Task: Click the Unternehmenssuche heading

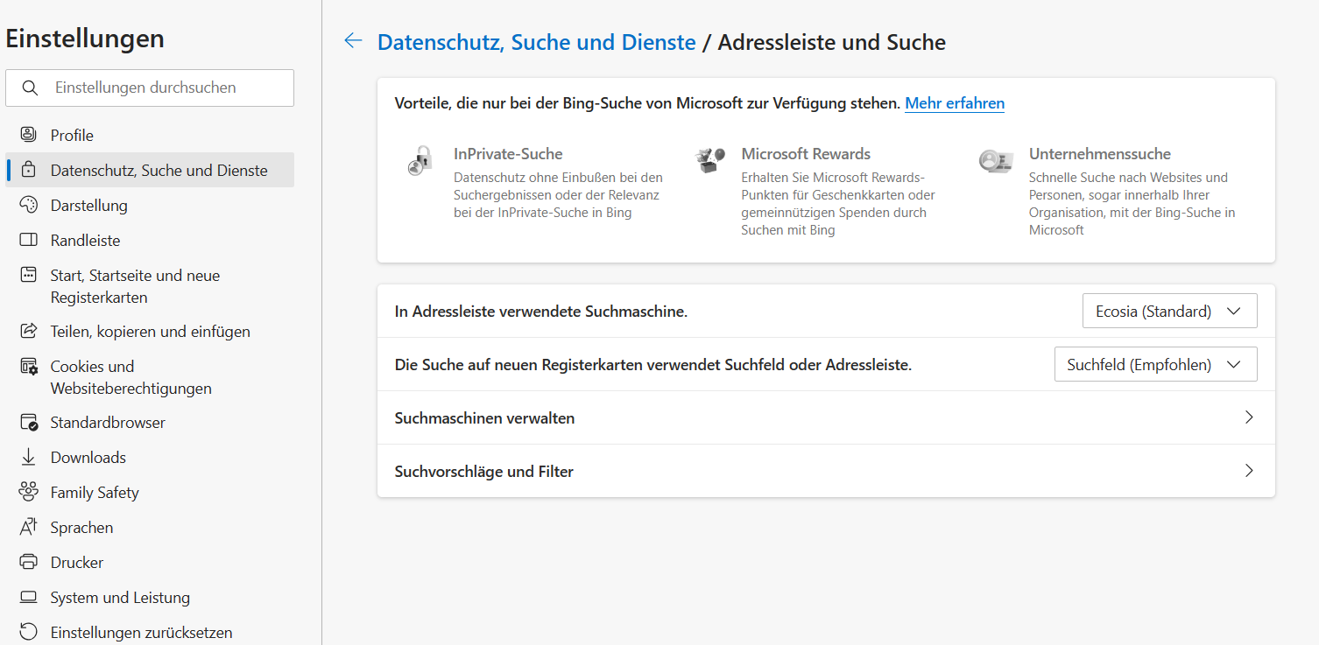Action: (x=1100, y=154)
